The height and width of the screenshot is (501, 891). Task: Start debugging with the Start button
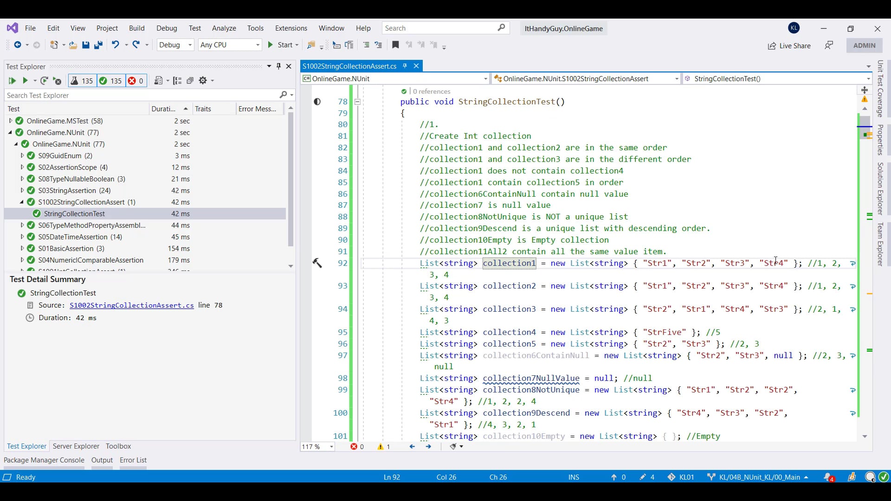tap(283, 45)
